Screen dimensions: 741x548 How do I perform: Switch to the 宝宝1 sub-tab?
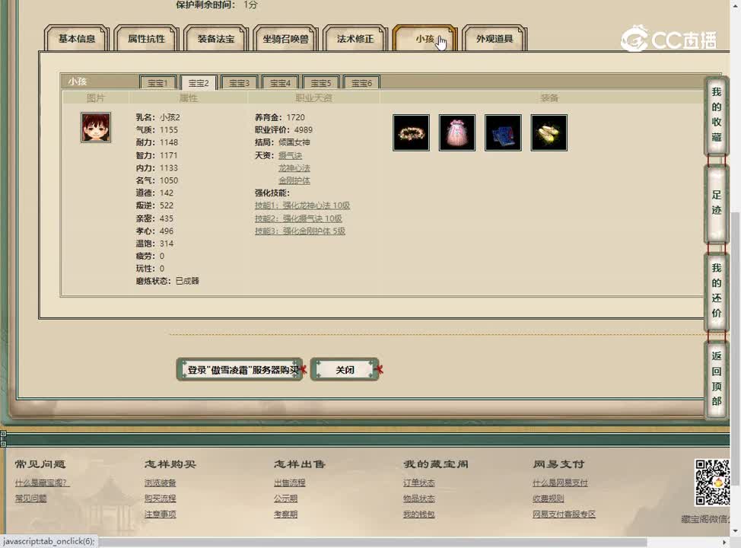(157, 83)
